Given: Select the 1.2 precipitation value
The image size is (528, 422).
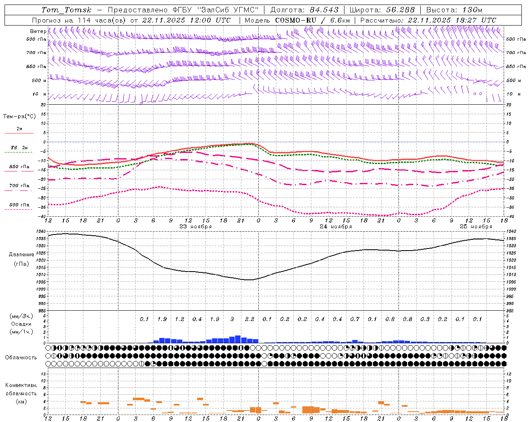Looking at the screenshot, I should point(179,319).
